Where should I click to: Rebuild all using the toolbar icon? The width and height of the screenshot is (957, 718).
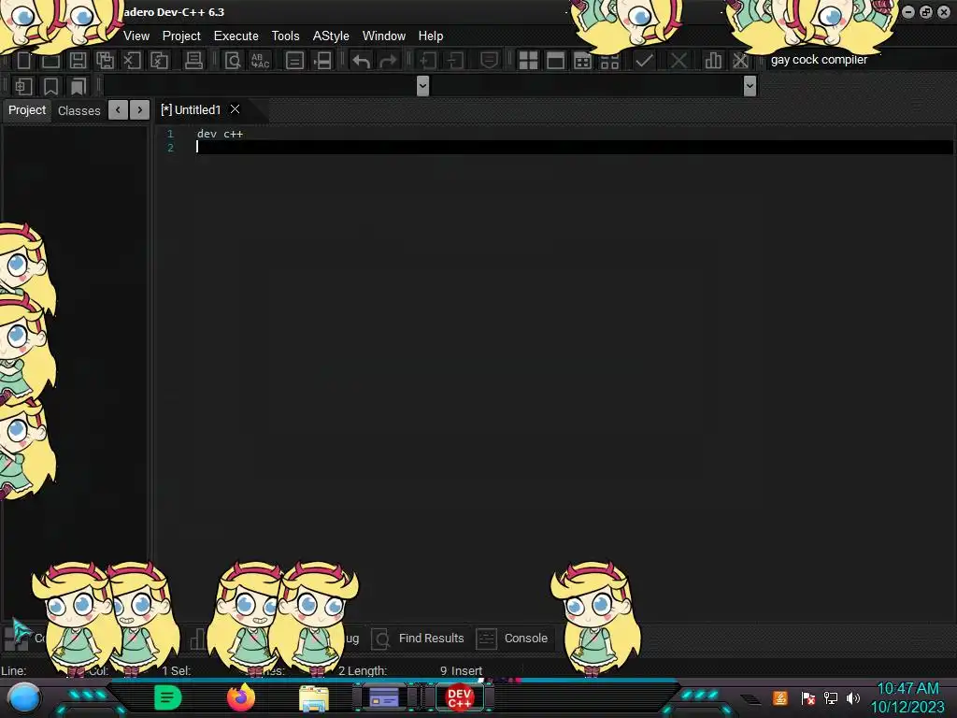pyautogui.click(x=609, y=60)
